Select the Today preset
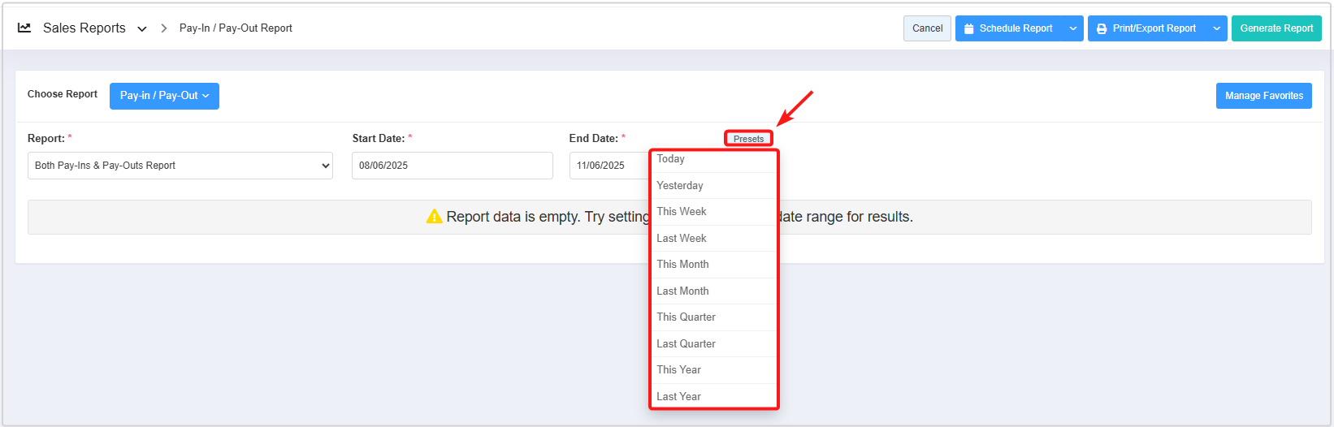This screenshot has height=427, width=1334. (x=671, y=159)
